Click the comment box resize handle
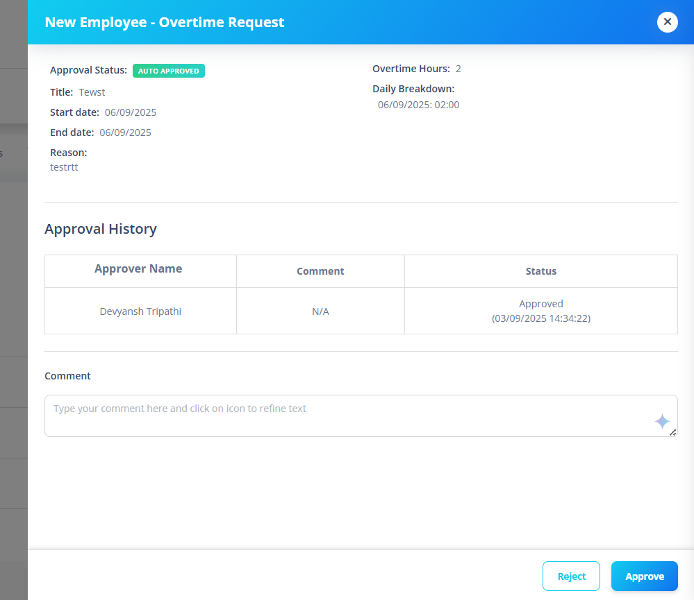 click(x=672, y=433)
